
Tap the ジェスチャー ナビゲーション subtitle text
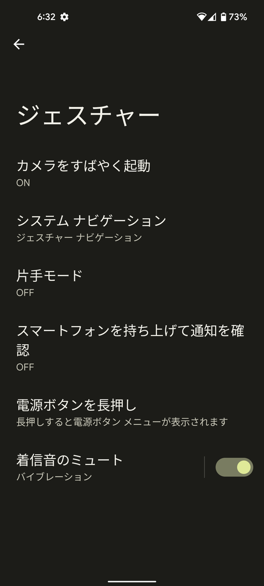coord(79,238)
